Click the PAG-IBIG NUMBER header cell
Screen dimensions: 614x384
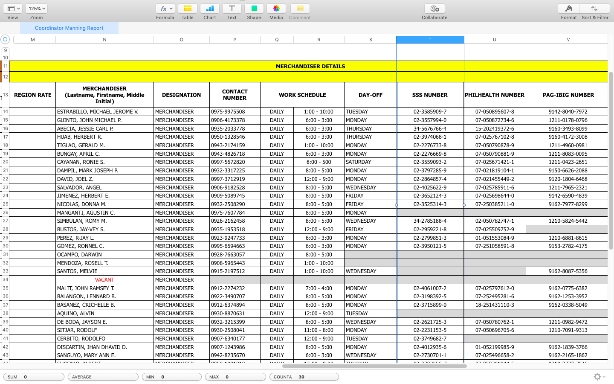pyautogui.click(x=568, y=95)
